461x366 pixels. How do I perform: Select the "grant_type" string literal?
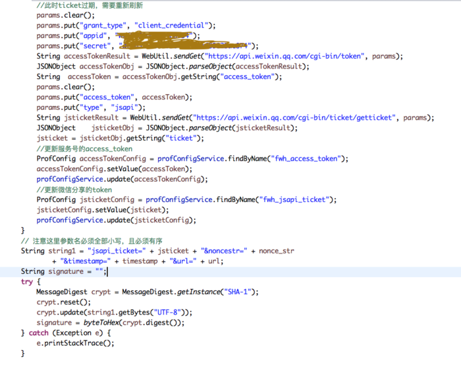103,26
